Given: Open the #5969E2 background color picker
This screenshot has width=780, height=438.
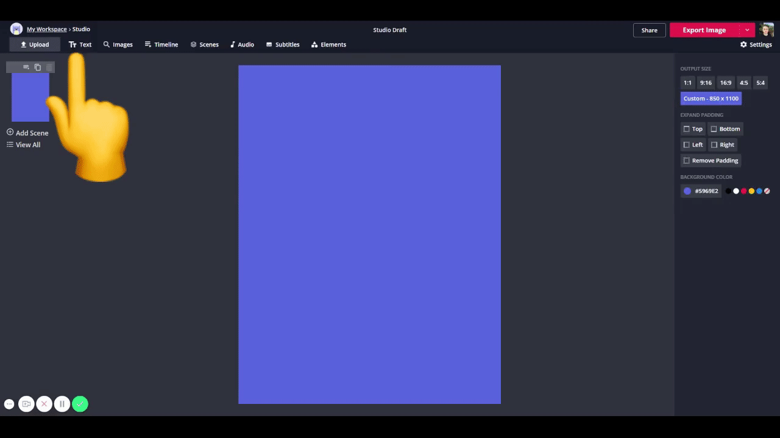Looking at the screenshot, I should tap(700, 191).
